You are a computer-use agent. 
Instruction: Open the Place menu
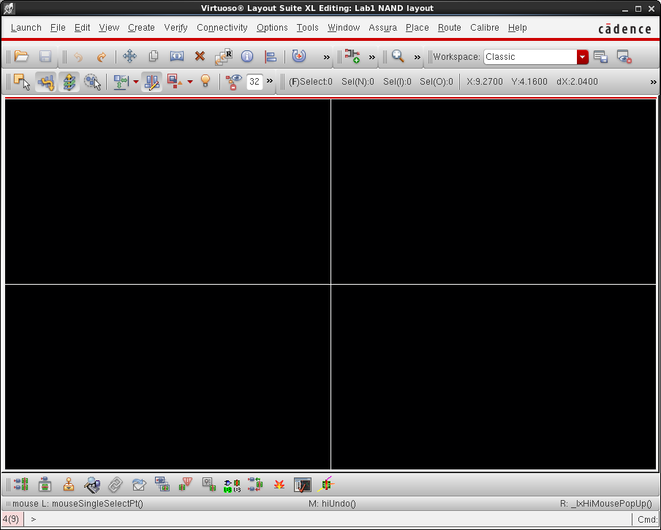pos(418,27)
